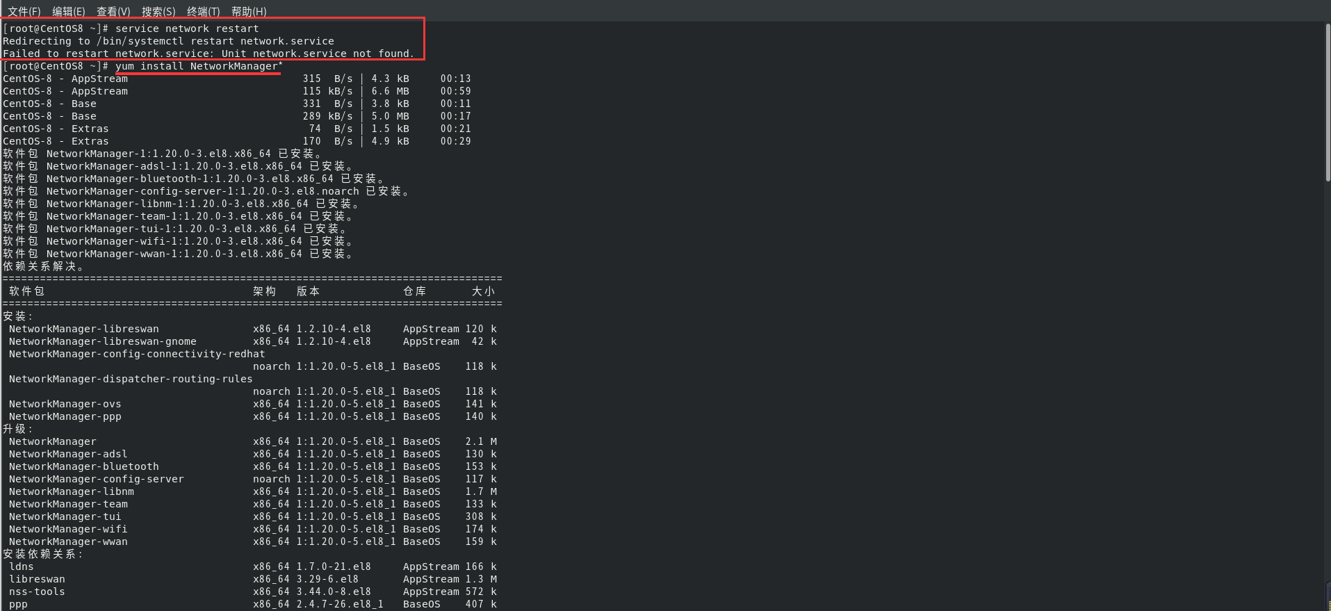Click the 'service network restart' command text
This screenshot has width=1331, height=611.
click(187, 28)
